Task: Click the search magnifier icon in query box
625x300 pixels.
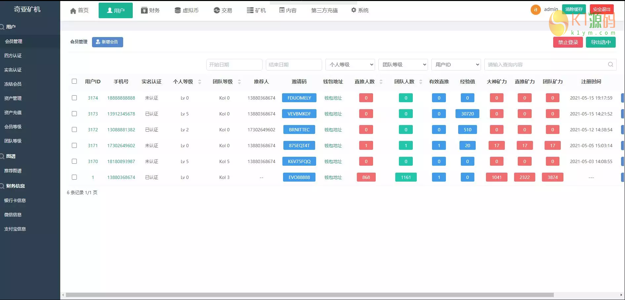Action: [610, 64]
